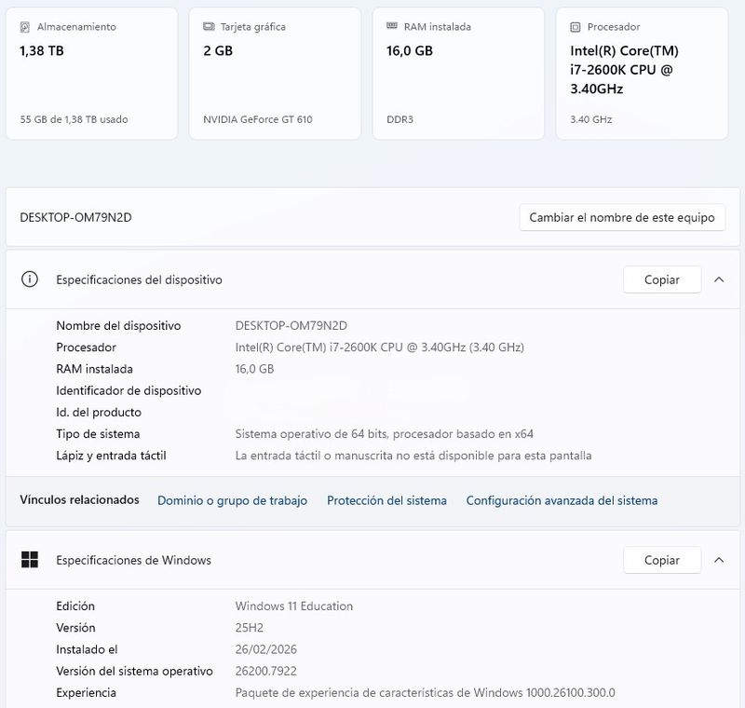Click the info icon beside Especificaciones del dispositivo

[30, 279]
